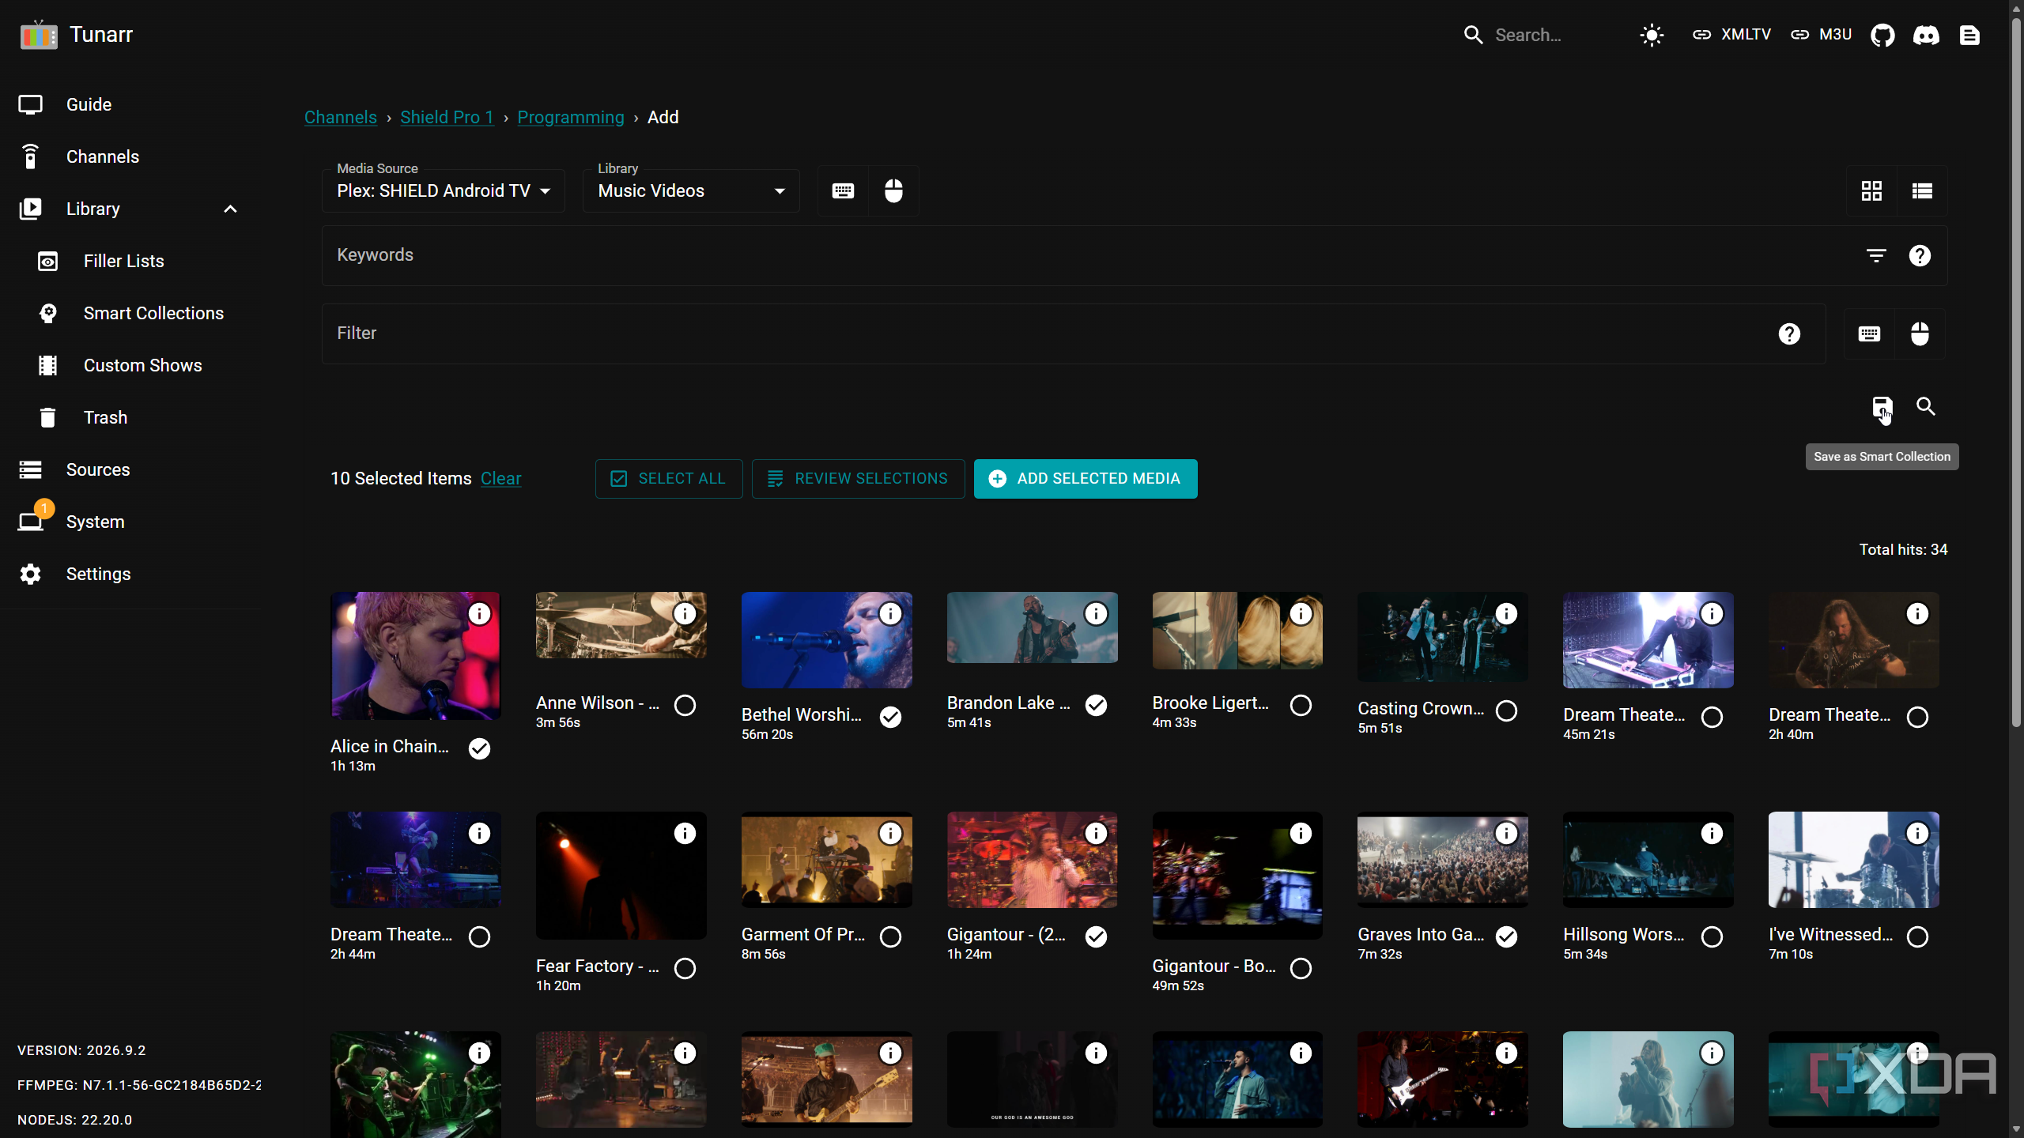Deselect Alice in Chains item
This screenshot has width=2024, height=1138.
coord(479,748)
